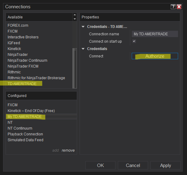The width and height of the screenshot is (187, 175).
Task: Click the Available list scrollbar thumb
Action: pos(75,68)
